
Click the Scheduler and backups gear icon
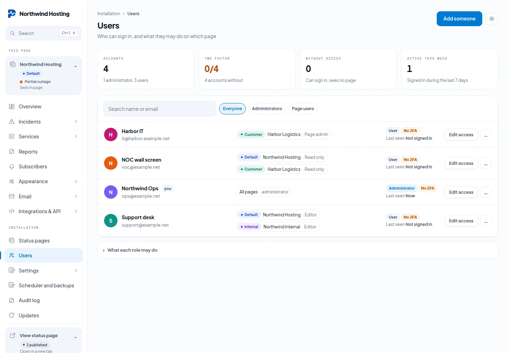(x=12, y=285)
